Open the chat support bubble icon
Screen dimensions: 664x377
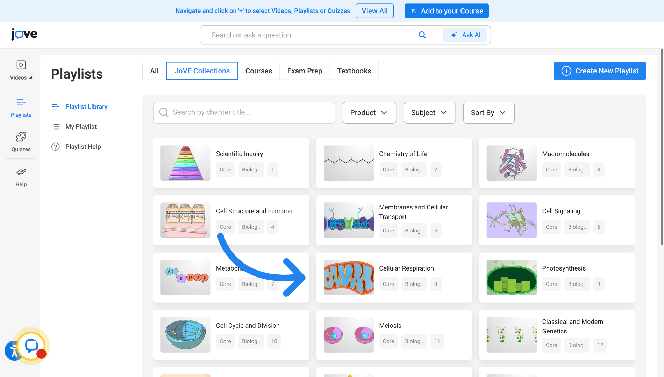31,346
